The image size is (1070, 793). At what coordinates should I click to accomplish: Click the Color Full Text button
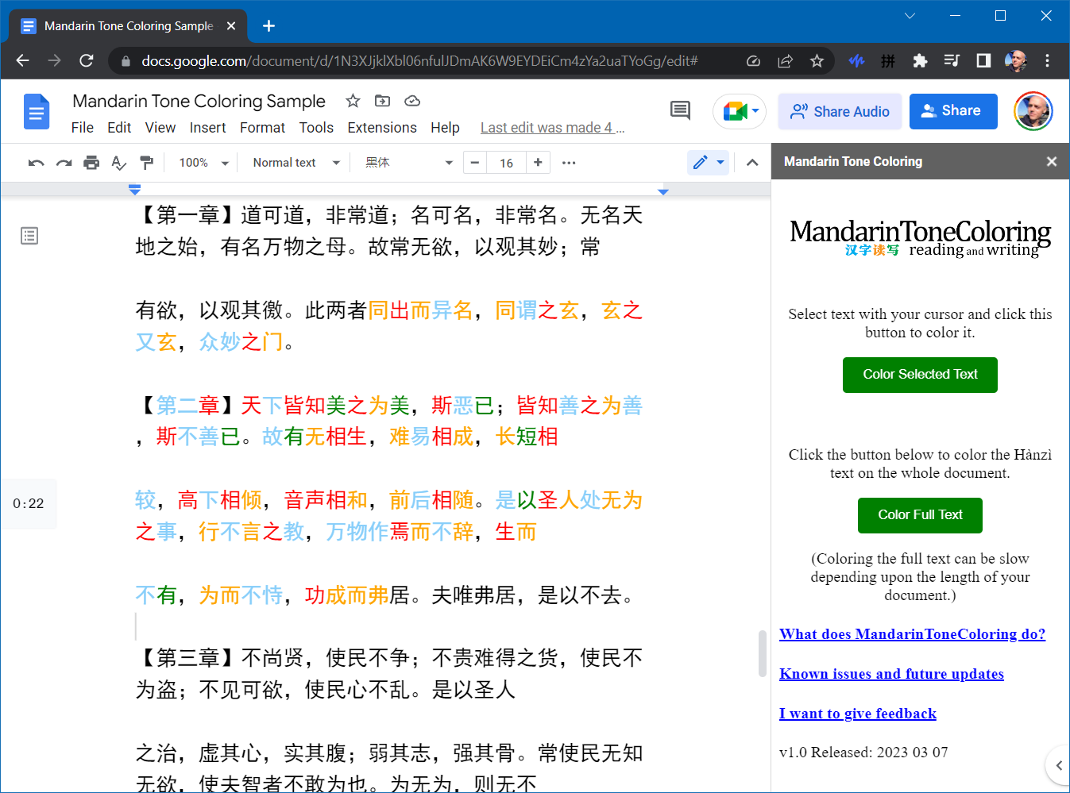920,515
